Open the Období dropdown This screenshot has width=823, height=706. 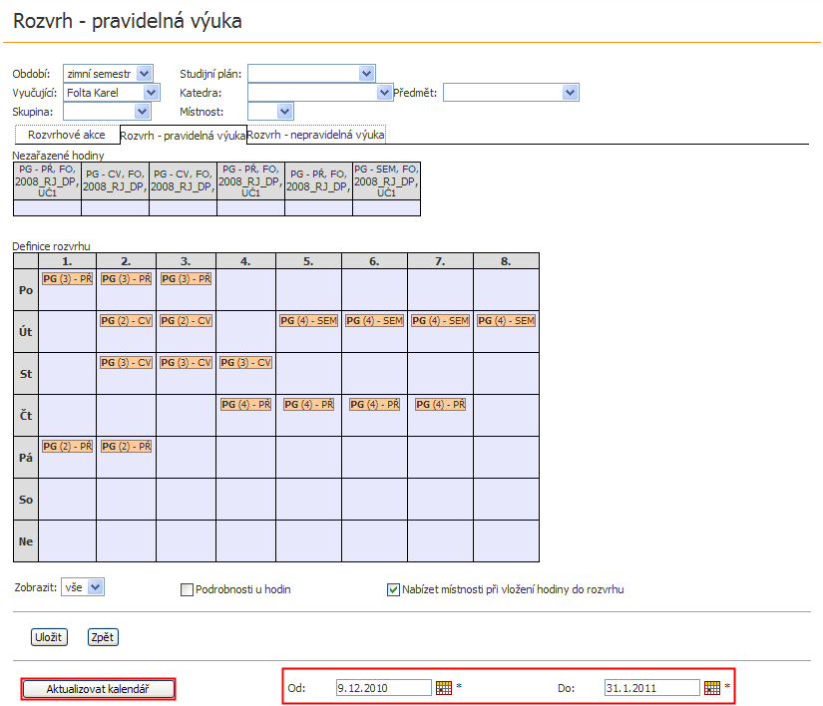[x=108, y=74]
